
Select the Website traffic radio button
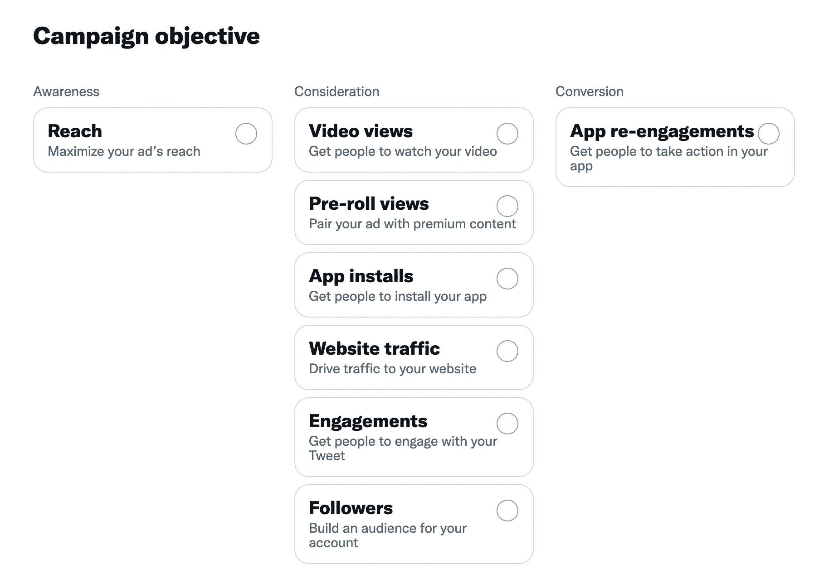tap(507, 351)
